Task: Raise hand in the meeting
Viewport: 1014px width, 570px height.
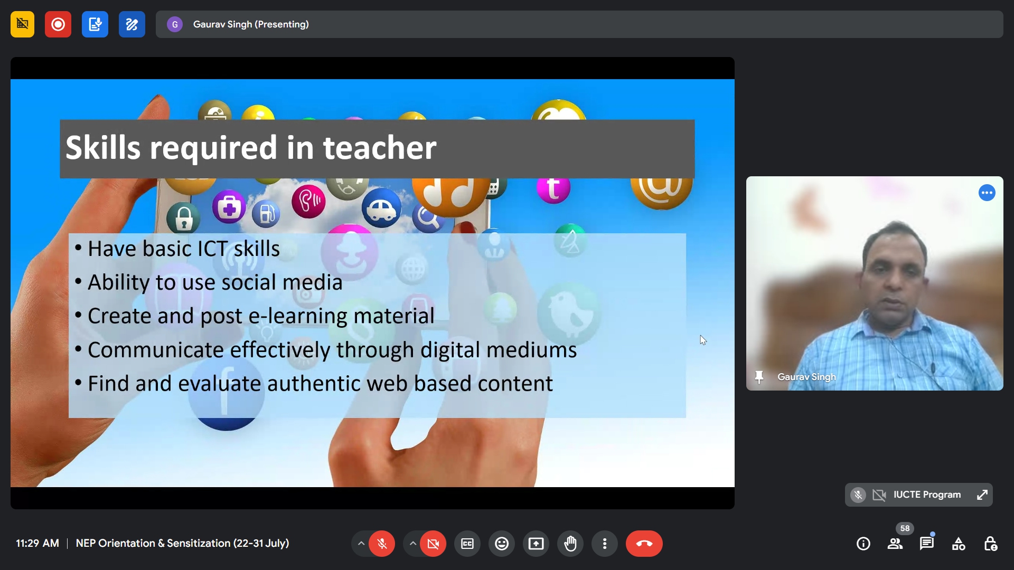Action: [570, 544]
